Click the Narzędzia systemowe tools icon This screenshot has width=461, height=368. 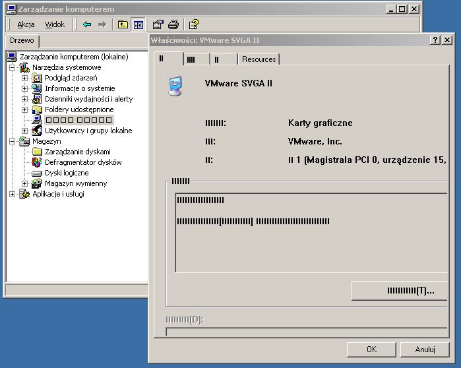pos(24,67)
